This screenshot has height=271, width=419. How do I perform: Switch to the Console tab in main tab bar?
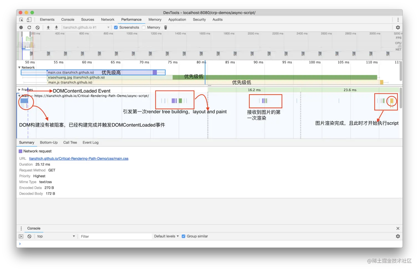[68, 20]
